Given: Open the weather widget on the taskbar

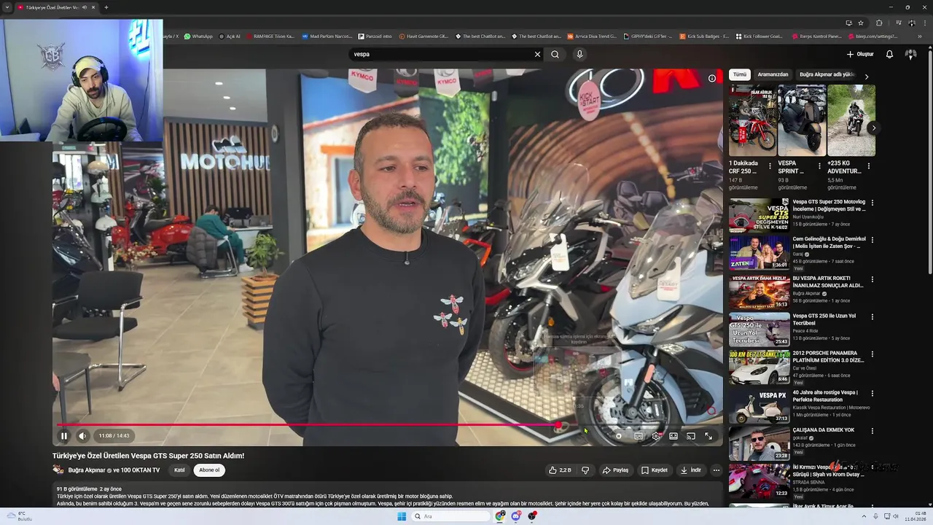Looking at the screenshot, I should pyautogui.click(x=20, y=516).
